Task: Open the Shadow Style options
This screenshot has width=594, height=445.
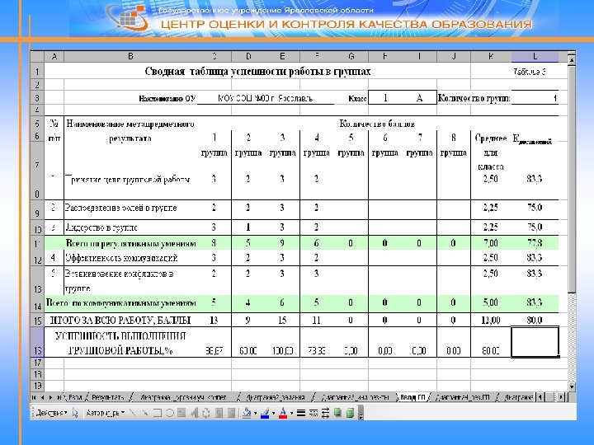Action: 337,413
